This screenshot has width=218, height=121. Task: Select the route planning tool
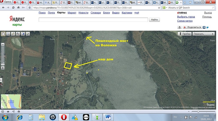(18, 34)
